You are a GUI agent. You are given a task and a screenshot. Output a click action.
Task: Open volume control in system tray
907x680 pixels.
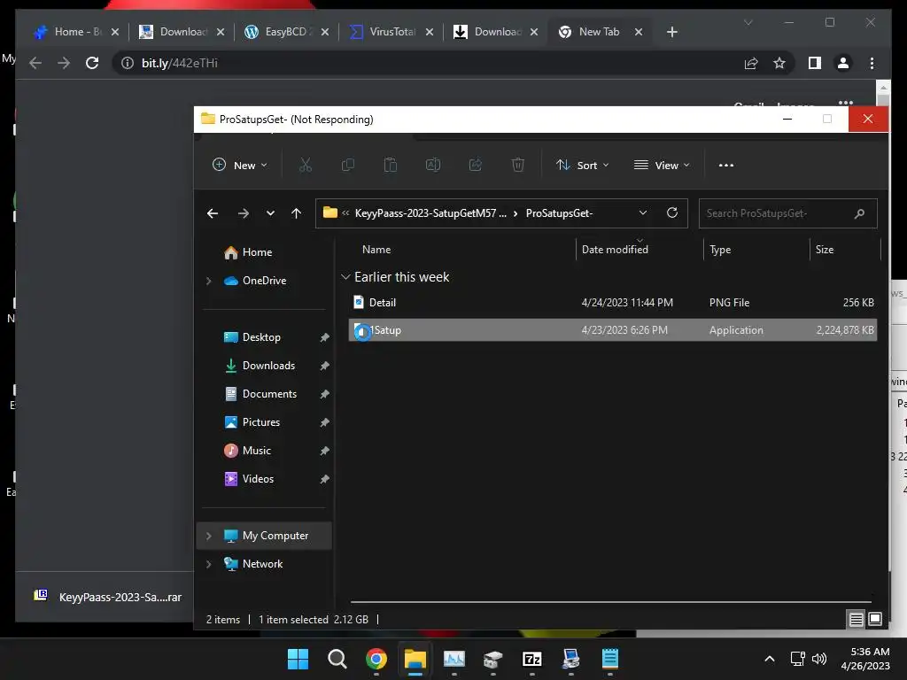click(x=819, y=659)
